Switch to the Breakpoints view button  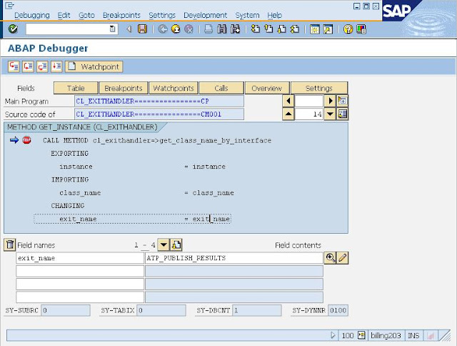124,88
